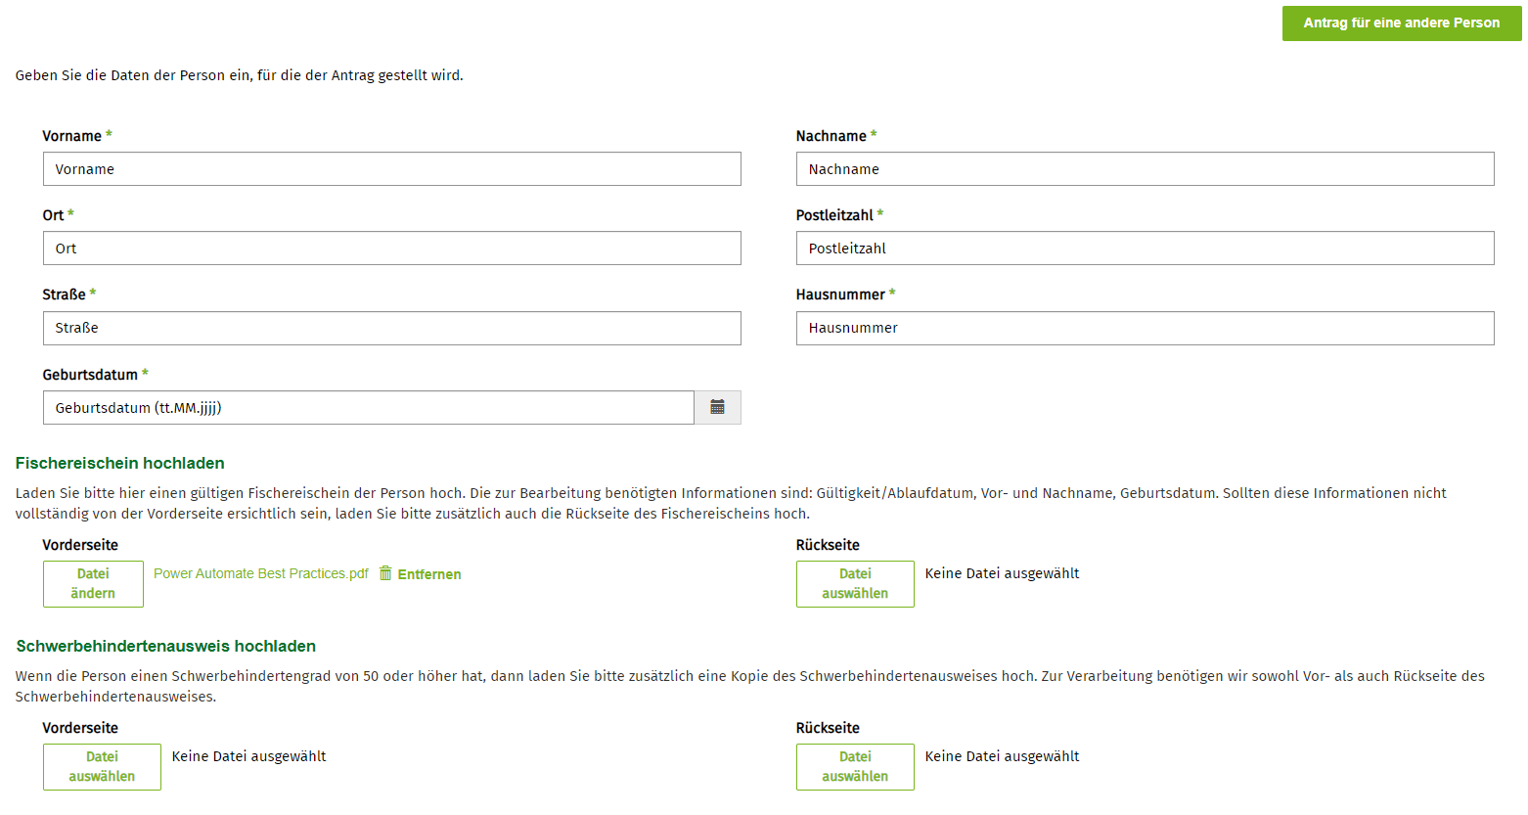Click into the Ort input field

pos(391,249)
